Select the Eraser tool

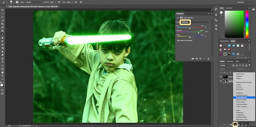2,45
